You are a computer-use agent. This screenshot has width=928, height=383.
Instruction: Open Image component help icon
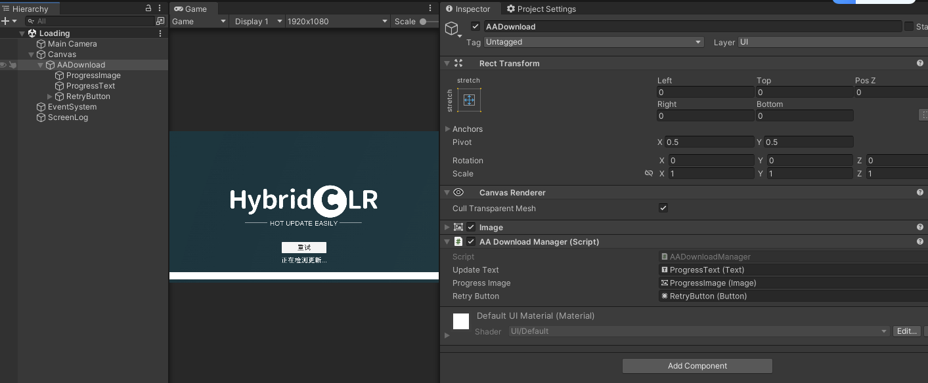click(x=920, y=228)
